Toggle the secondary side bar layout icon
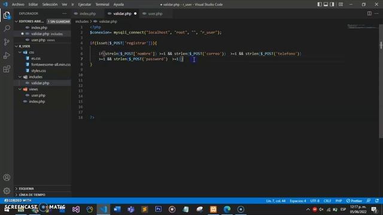This screenshot has width=383, height=215. click(332, 4)
